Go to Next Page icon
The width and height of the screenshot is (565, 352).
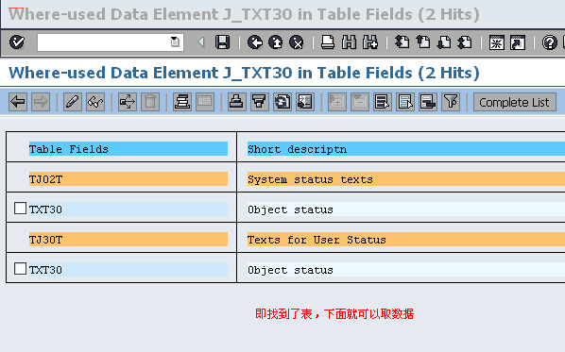tap(444, 42)
